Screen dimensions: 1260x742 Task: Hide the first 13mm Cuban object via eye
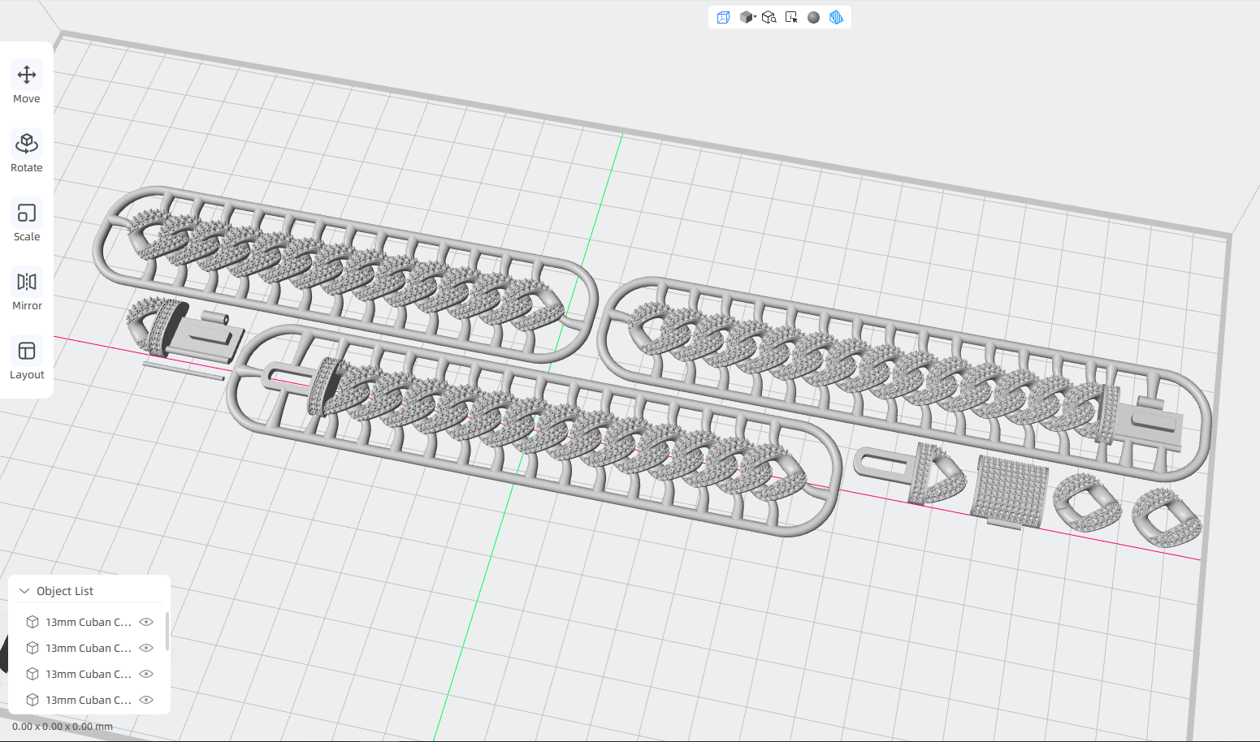(x=146, y=622)
